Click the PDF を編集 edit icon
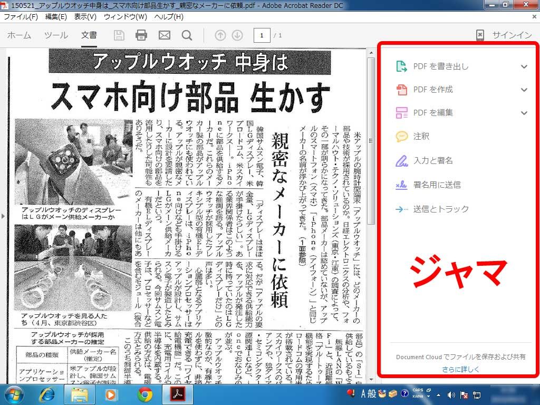 (401, 113)
